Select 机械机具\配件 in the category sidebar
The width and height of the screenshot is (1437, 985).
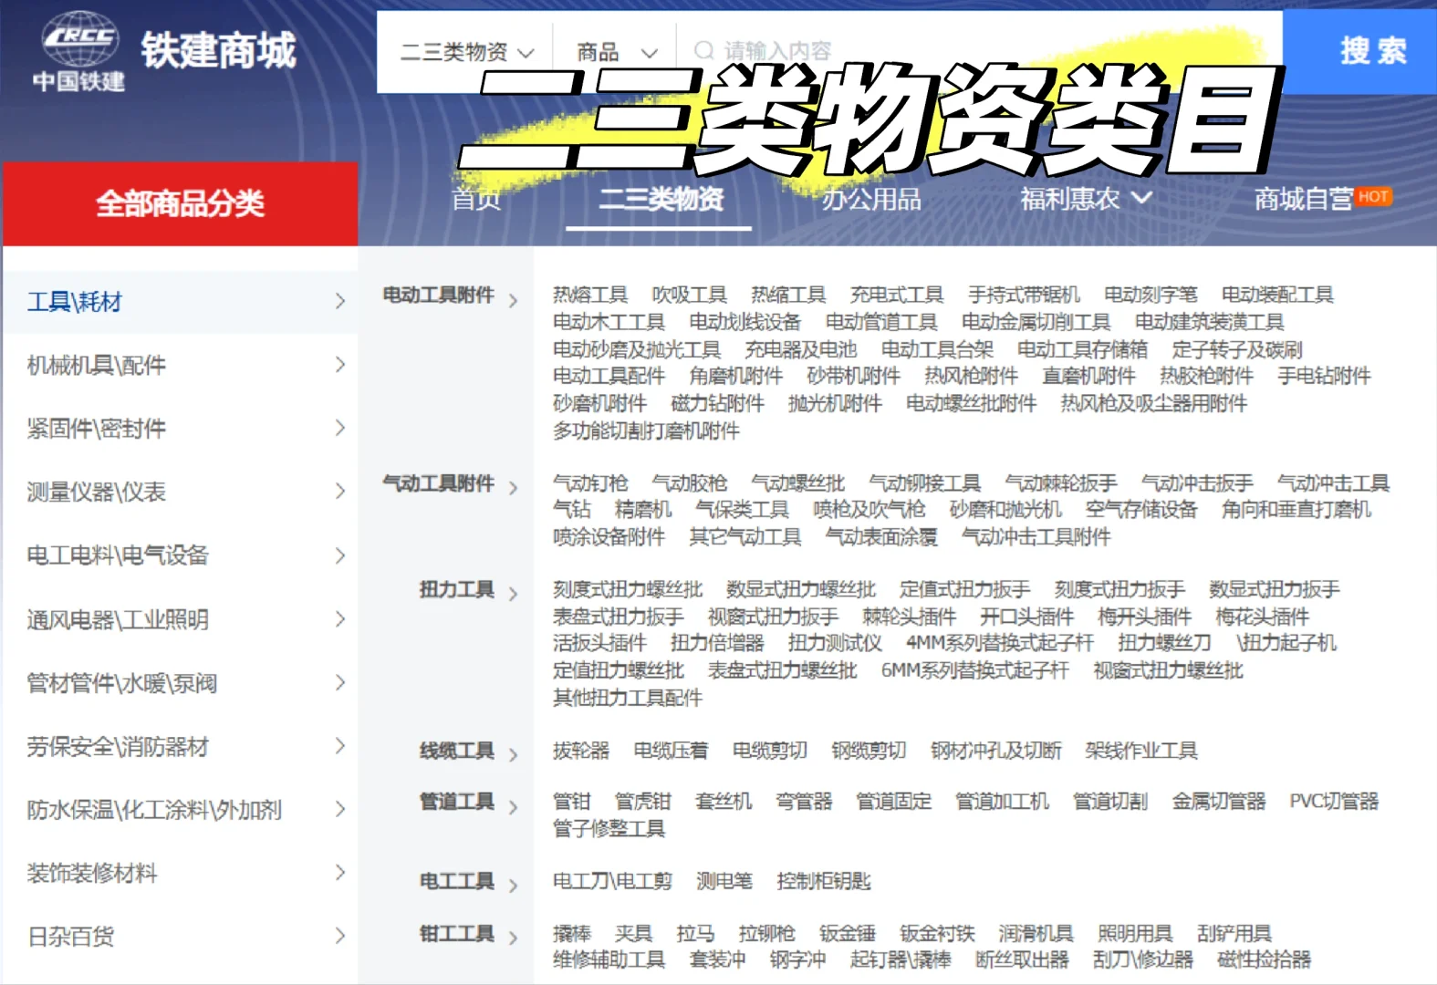click(x=97, y=366)
